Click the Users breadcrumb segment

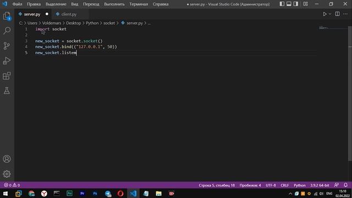pos(32,23)
